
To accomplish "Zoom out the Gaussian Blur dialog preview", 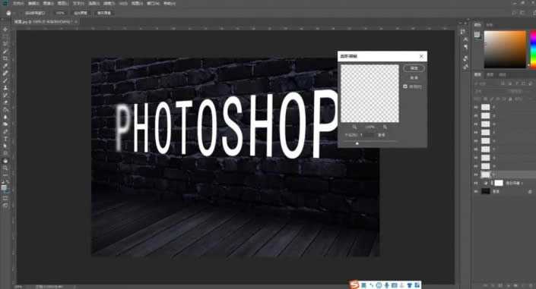I will tap(354, 127).
